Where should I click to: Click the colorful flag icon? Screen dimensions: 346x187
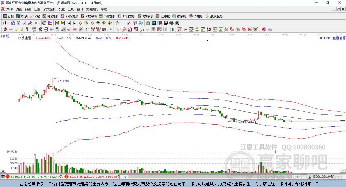tap(50, 23)
